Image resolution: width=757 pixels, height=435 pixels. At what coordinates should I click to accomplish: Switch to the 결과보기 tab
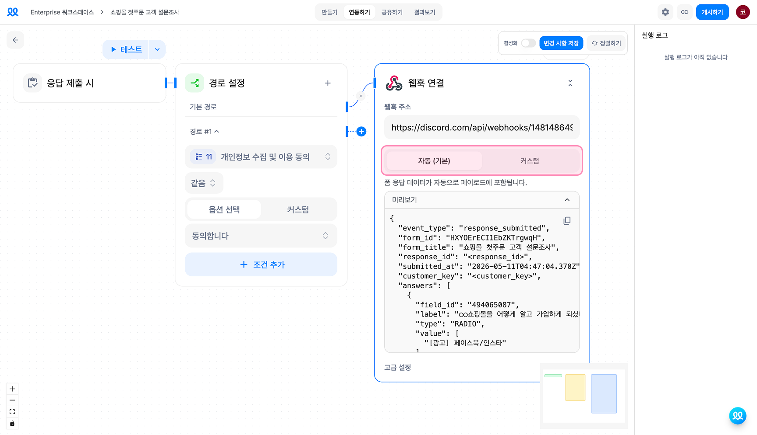point(424,12)
